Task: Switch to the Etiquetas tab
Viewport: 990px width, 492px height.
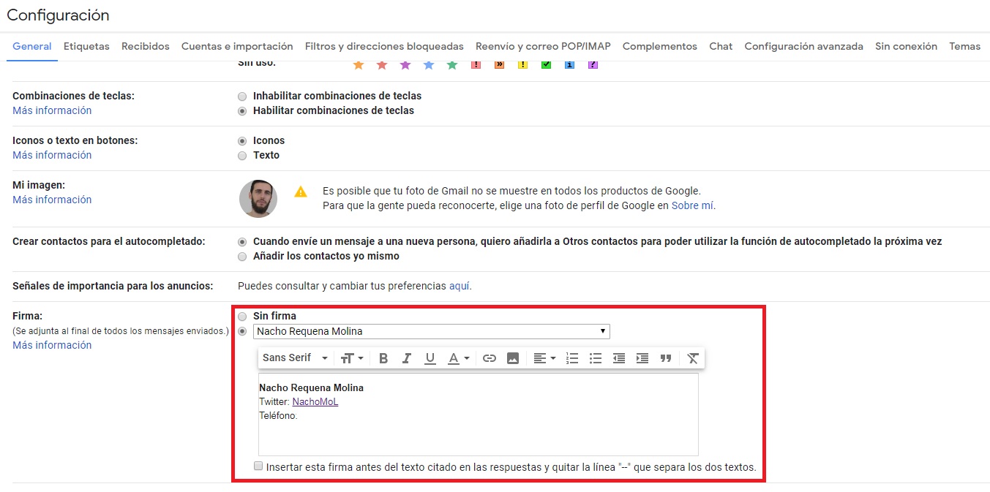Action: tap(86, 46)
